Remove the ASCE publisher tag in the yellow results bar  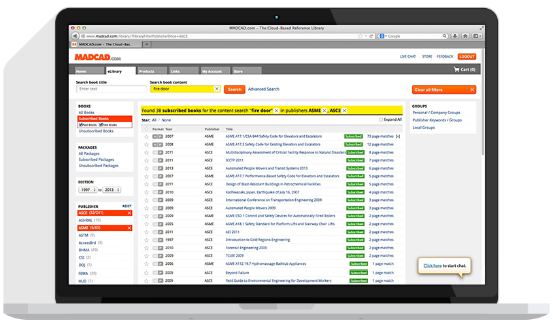pyautogui.click(x=345, y=111)
